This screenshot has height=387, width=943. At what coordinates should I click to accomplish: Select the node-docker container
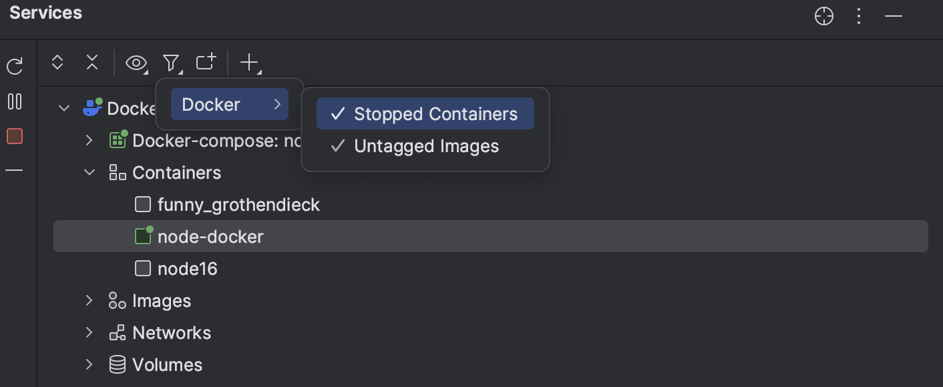210,236
